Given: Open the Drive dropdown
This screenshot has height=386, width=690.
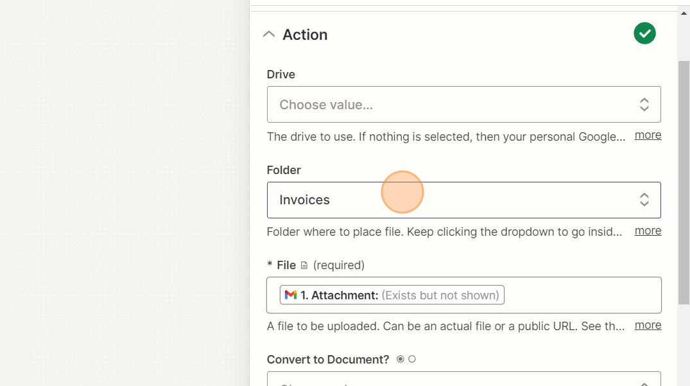Looking at the screenshot, I should pyautogui.click(x=449, y=105).
